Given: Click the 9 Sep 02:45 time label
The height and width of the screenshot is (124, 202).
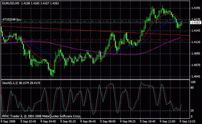Looking at the screenshot, I should click(x=28, y=121).
